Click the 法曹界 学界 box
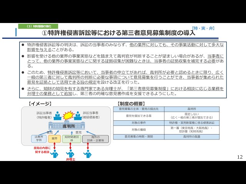The height and width of the screenshot is (184, 246). click(x=39, y=139)
